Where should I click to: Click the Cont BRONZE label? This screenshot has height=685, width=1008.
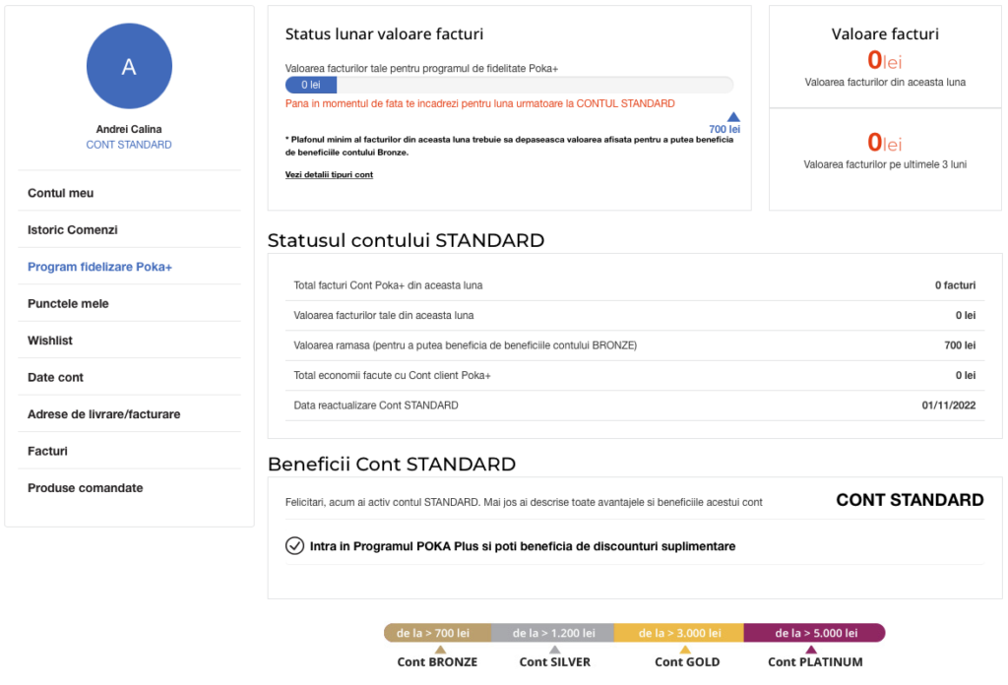[437, 661]
